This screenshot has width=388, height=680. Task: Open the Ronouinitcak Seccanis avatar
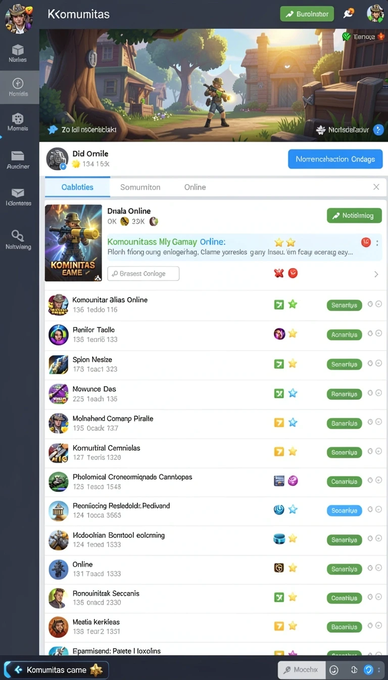coord(58,598)
